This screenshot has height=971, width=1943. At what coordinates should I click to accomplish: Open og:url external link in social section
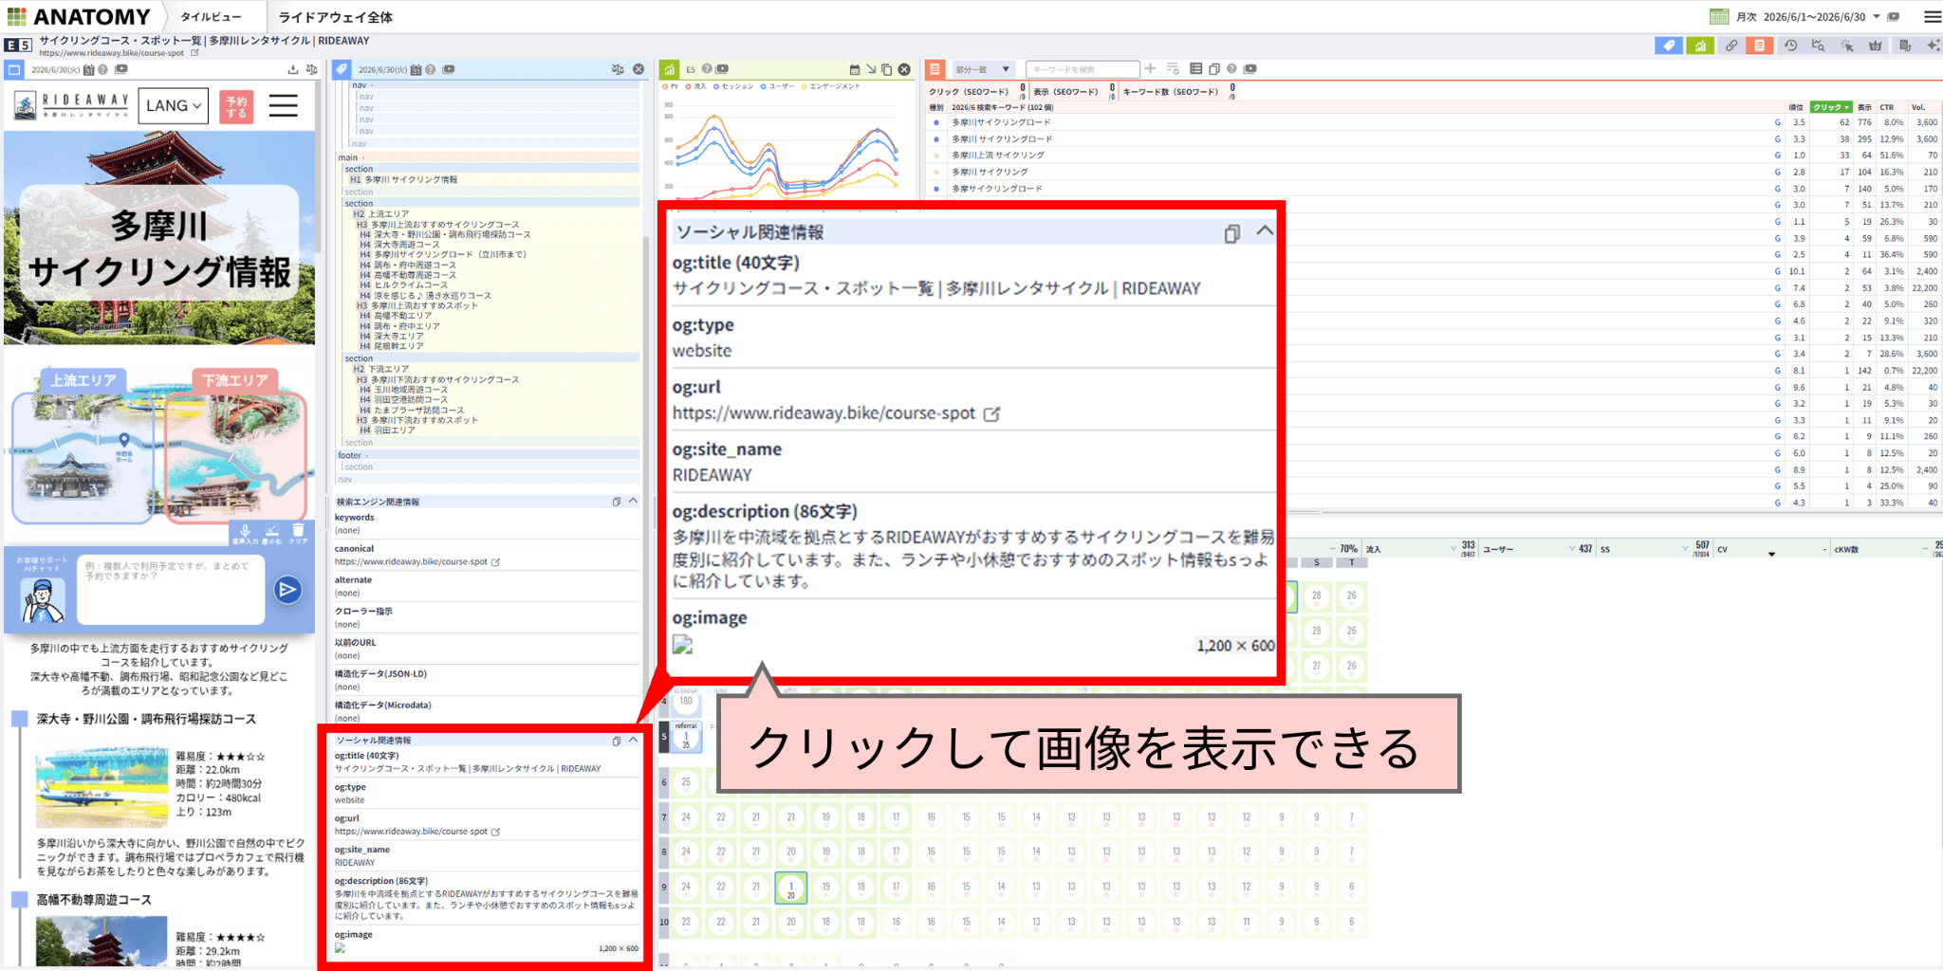pos(496,832)
